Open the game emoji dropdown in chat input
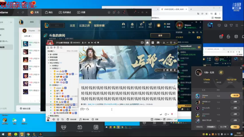244x137 pixels. tap(83, 109)
